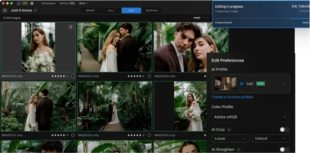310x153 pixels.
Task: Toggle selection circle under close-up bride bouquet photo
Action: (73, 76)
